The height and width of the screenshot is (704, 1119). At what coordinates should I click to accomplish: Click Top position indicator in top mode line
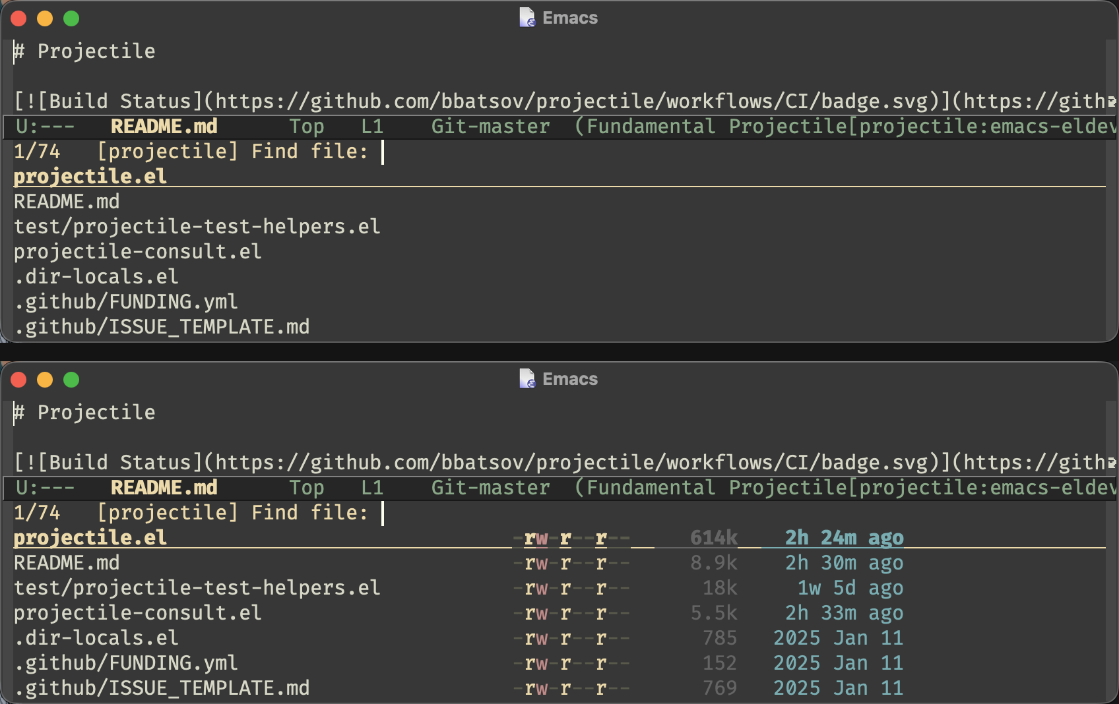click(x=307, y=126)
